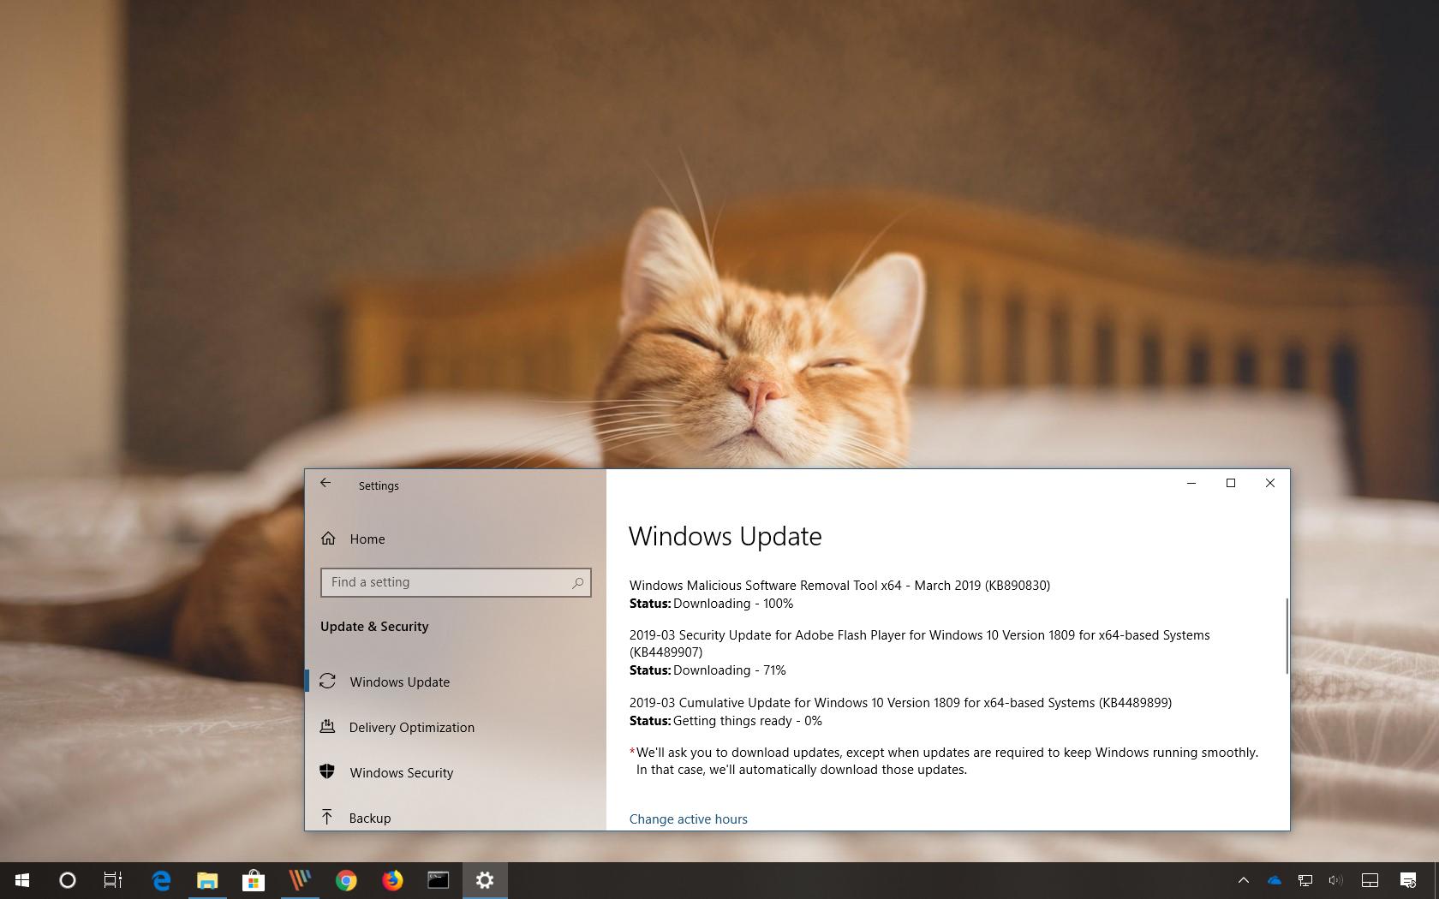Click the Settings window vertical scrollbar
This screenshot has height=899, width=1439.
click(1287, 636)
